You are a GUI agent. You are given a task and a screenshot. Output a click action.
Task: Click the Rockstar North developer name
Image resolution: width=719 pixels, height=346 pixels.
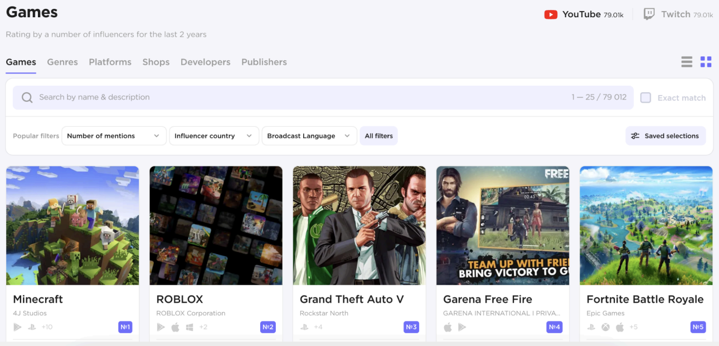pyautogui.click(x=324, y=313)
